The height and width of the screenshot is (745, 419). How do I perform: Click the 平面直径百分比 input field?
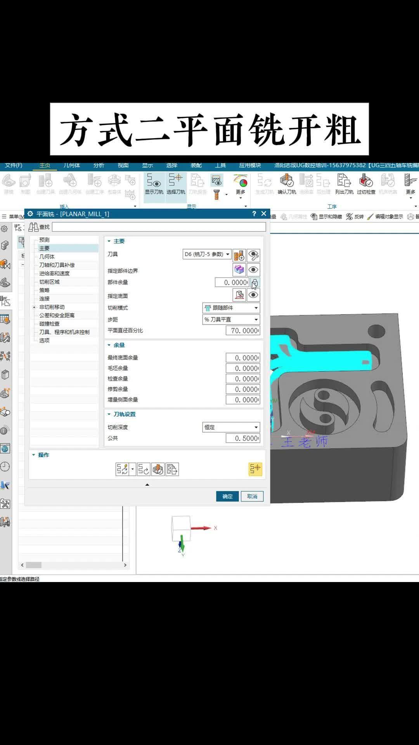[243, 331]
